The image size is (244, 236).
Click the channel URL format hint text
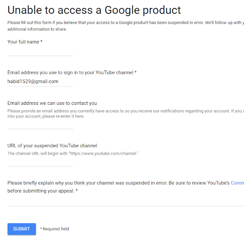(x=73, y=154)
